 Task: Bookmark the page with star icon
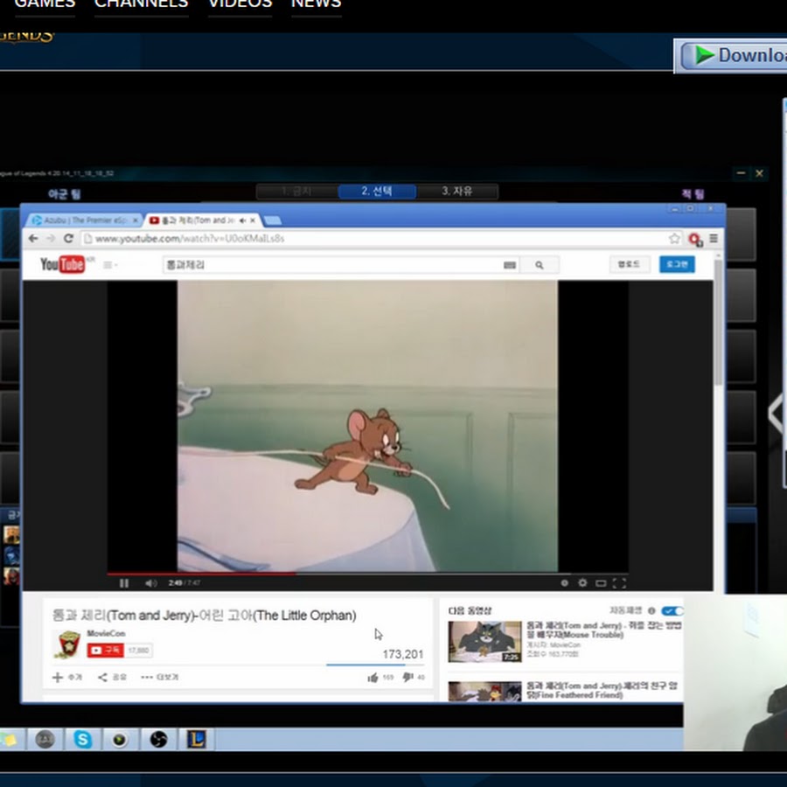point(674,239)
